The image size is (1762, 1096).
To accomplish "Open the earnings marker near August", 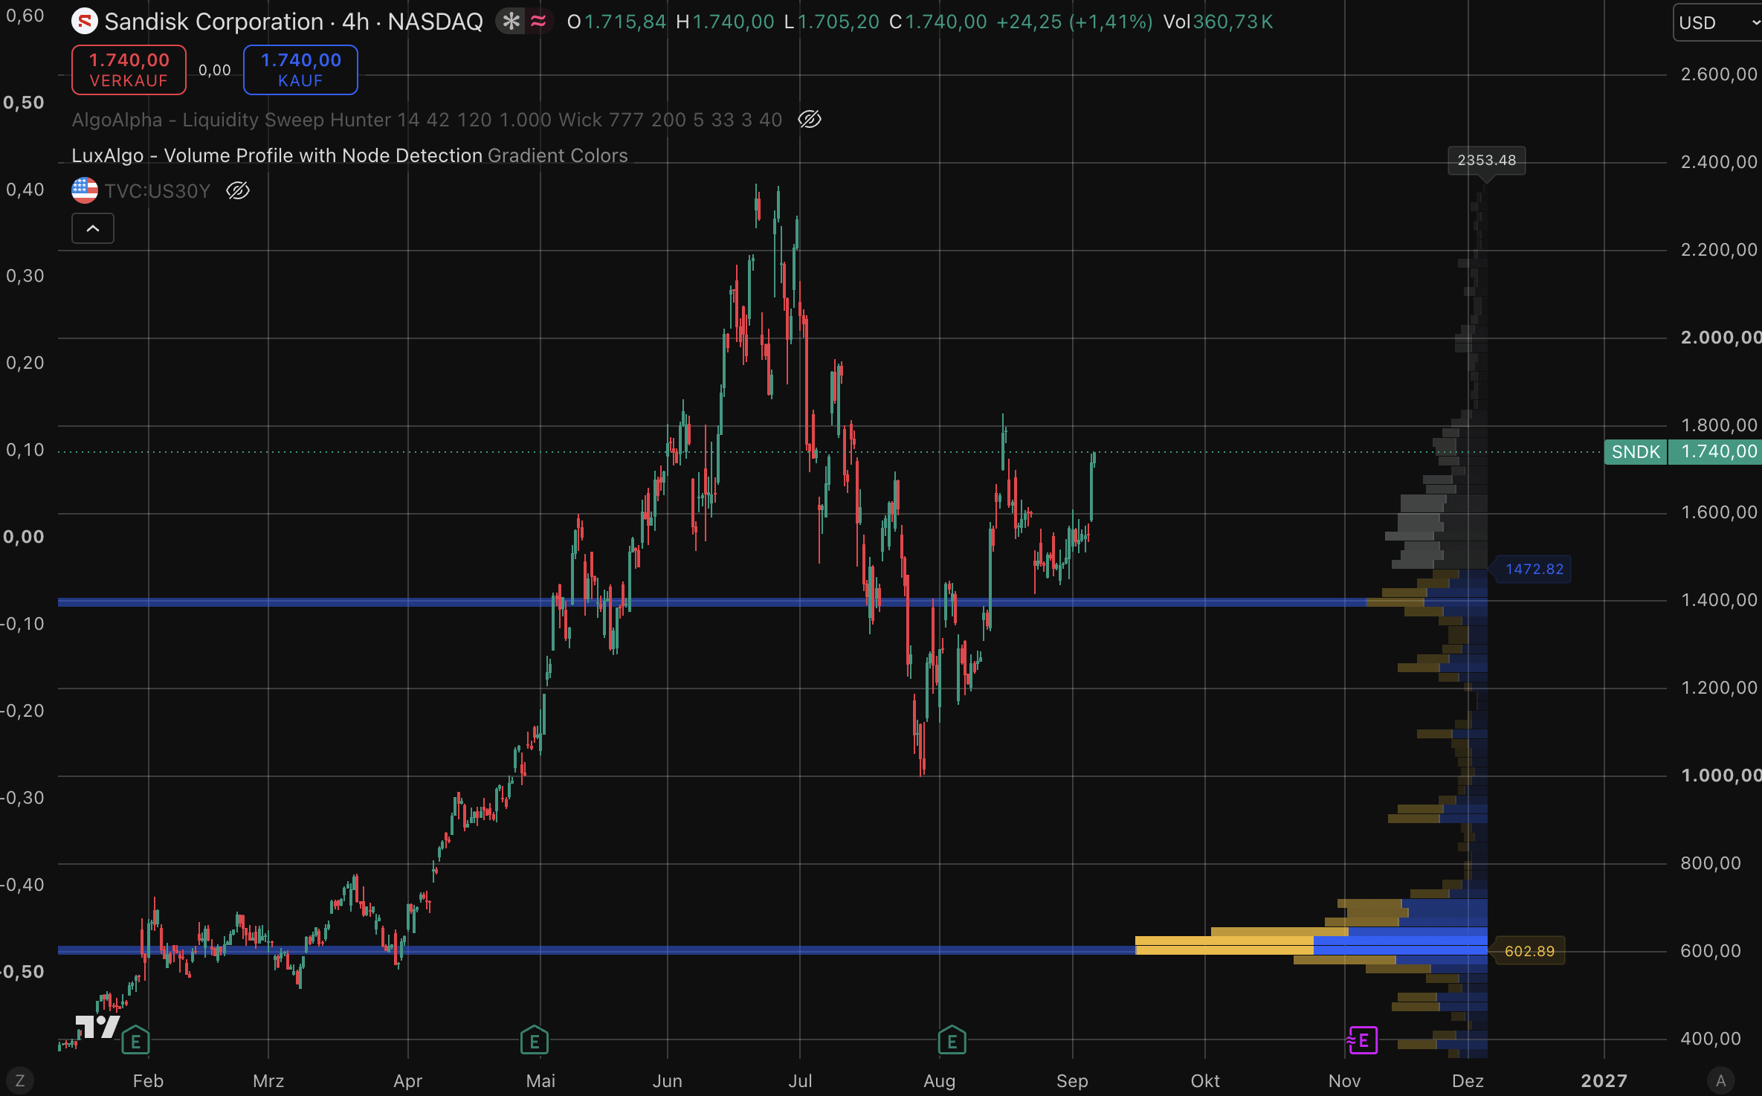I will [x=952, y=1041].
